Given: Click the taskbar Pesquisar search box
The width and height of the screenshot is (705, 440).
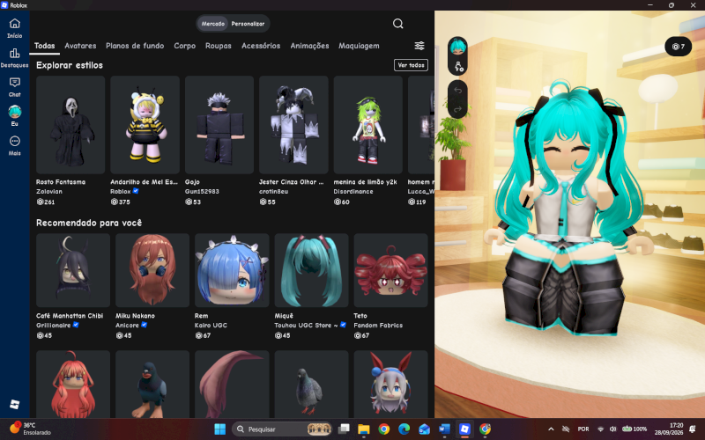Looking at the screenshot, I should (282, 429).
